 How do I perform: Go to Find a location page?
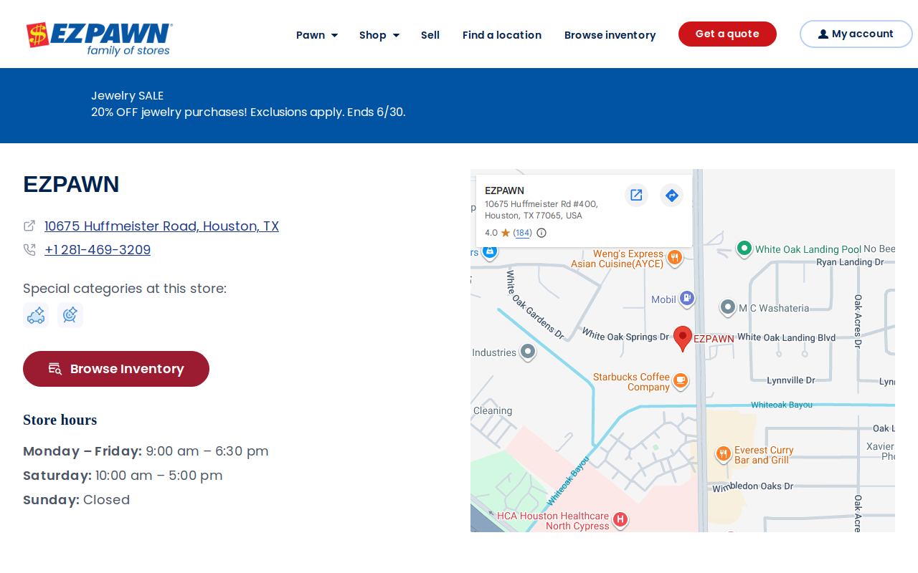(x=502, y=35)
